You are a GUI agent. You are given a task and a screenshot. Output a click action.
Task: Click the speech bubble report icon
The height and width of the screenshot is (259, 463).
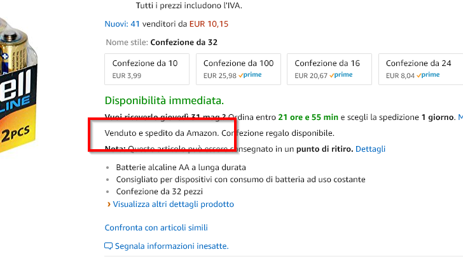(x=108, y=246)
